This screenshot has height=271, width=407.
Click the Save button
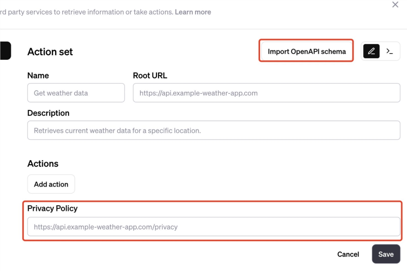click(x=386, y=254)
